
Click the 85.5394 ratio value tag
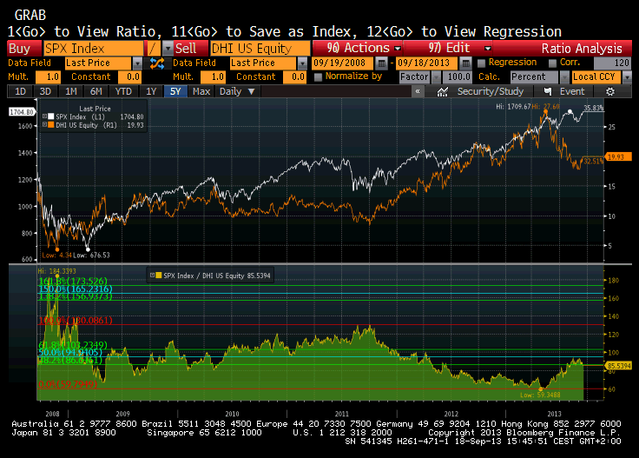[619, 365]
